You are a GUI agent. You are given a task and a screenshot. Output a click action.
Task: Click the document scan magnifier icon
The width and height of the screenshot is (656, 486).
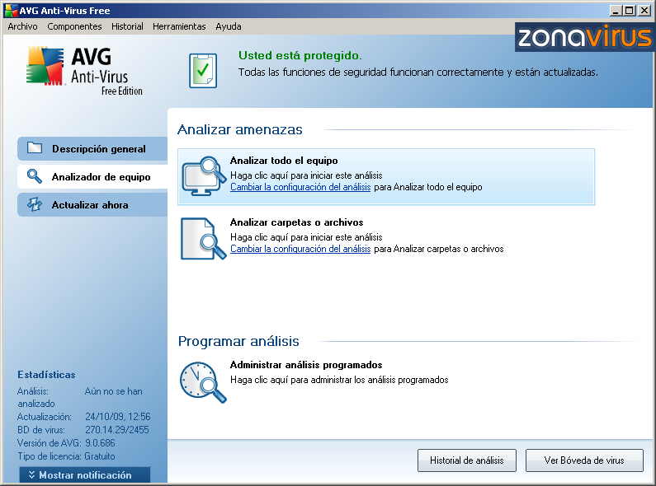click(x=202, y=239)
